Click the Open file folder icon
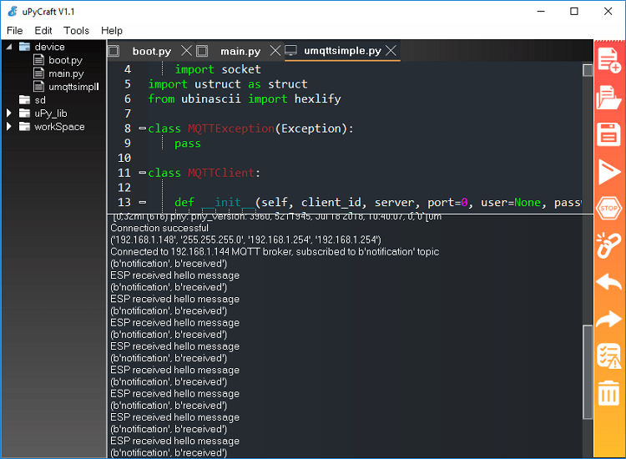626x459 pixels. point(609,98)
